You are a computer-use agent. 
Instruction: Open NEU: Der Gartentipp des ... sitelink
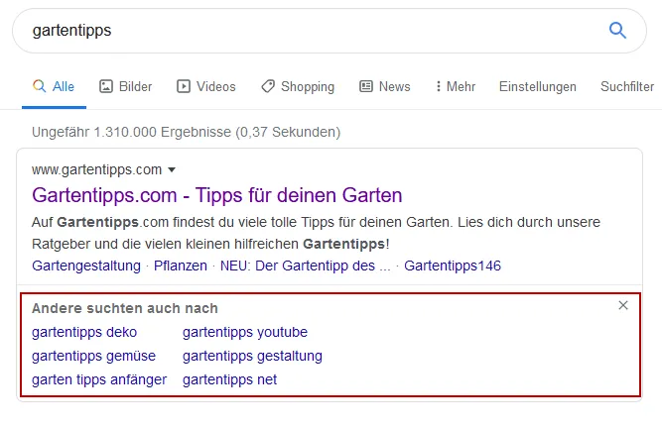[306, 266]
